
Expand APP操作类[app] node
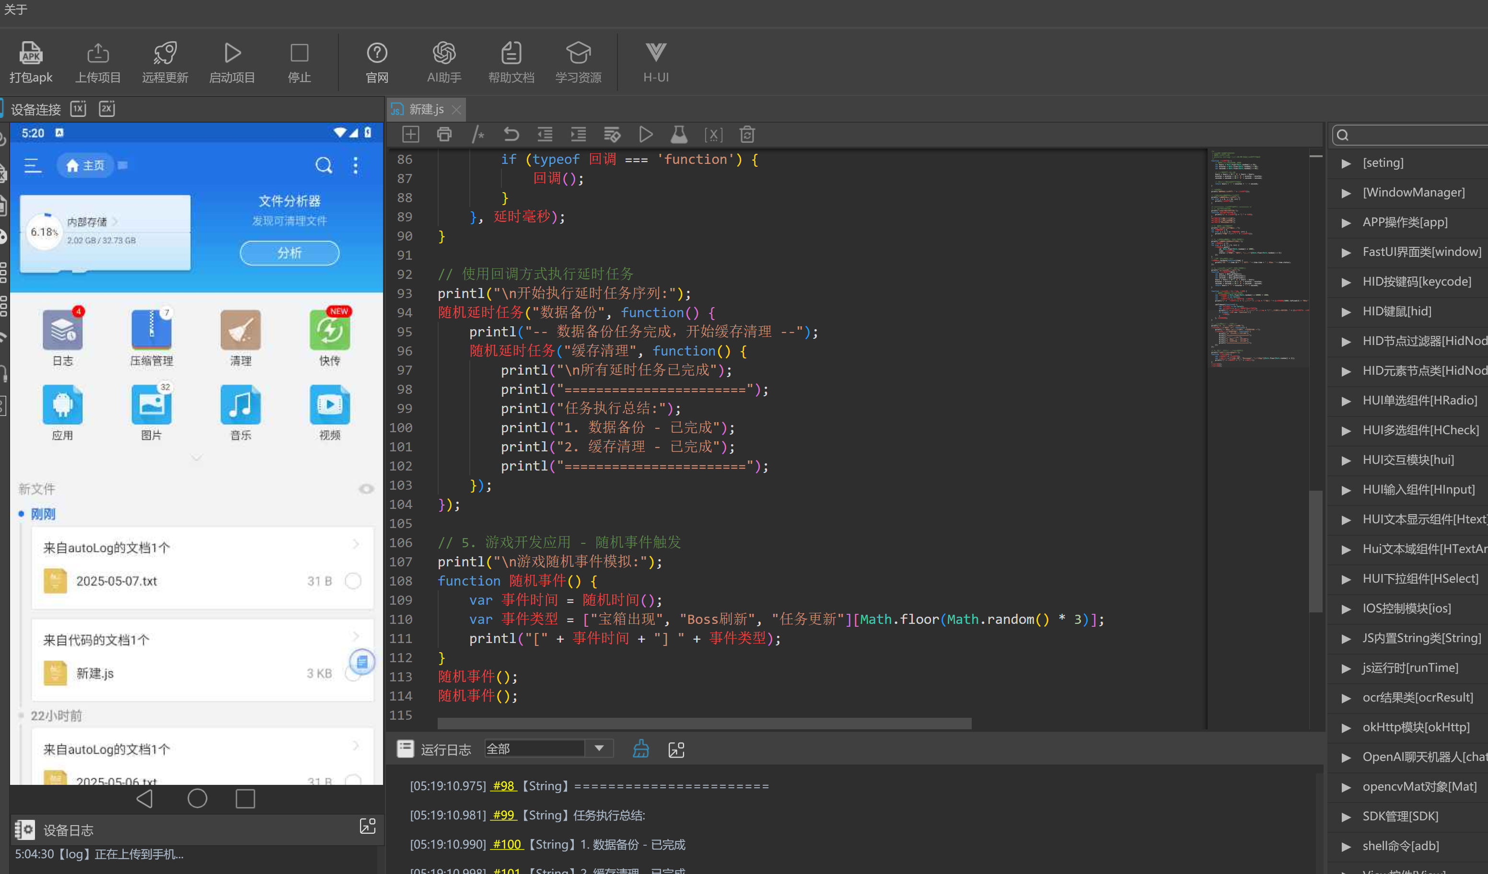1346,222
